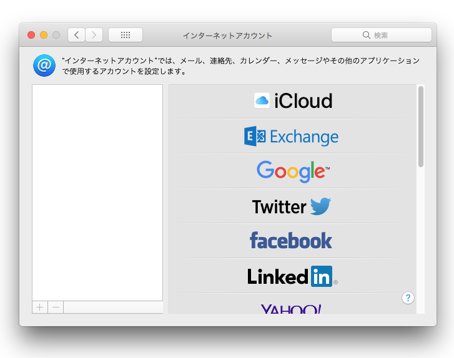Image resolution: width=454 pixels, height=358 pixels.
Task: Select the facebook account option
Action: point(292,241)
